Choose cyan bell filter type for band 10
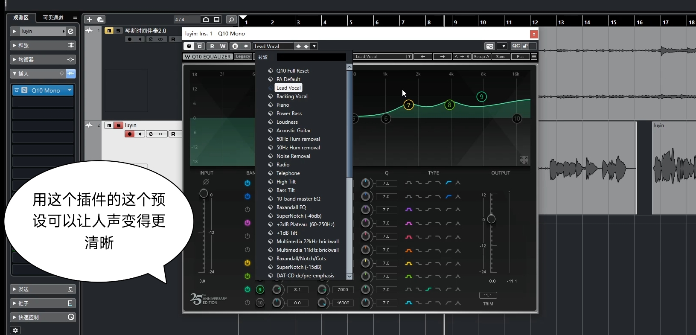 (408, 303)
